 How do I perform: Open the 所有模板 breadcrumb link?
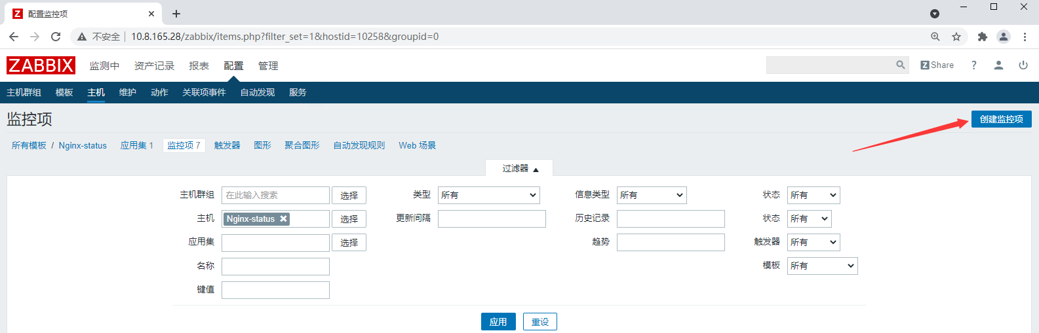point(29,145)
